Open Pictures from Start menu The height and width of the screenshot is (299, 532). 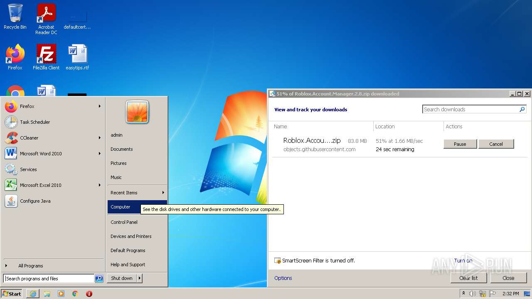pos(137,163)
